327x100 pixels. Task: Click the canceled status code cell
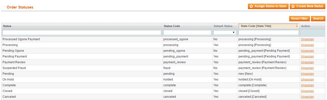187,97
